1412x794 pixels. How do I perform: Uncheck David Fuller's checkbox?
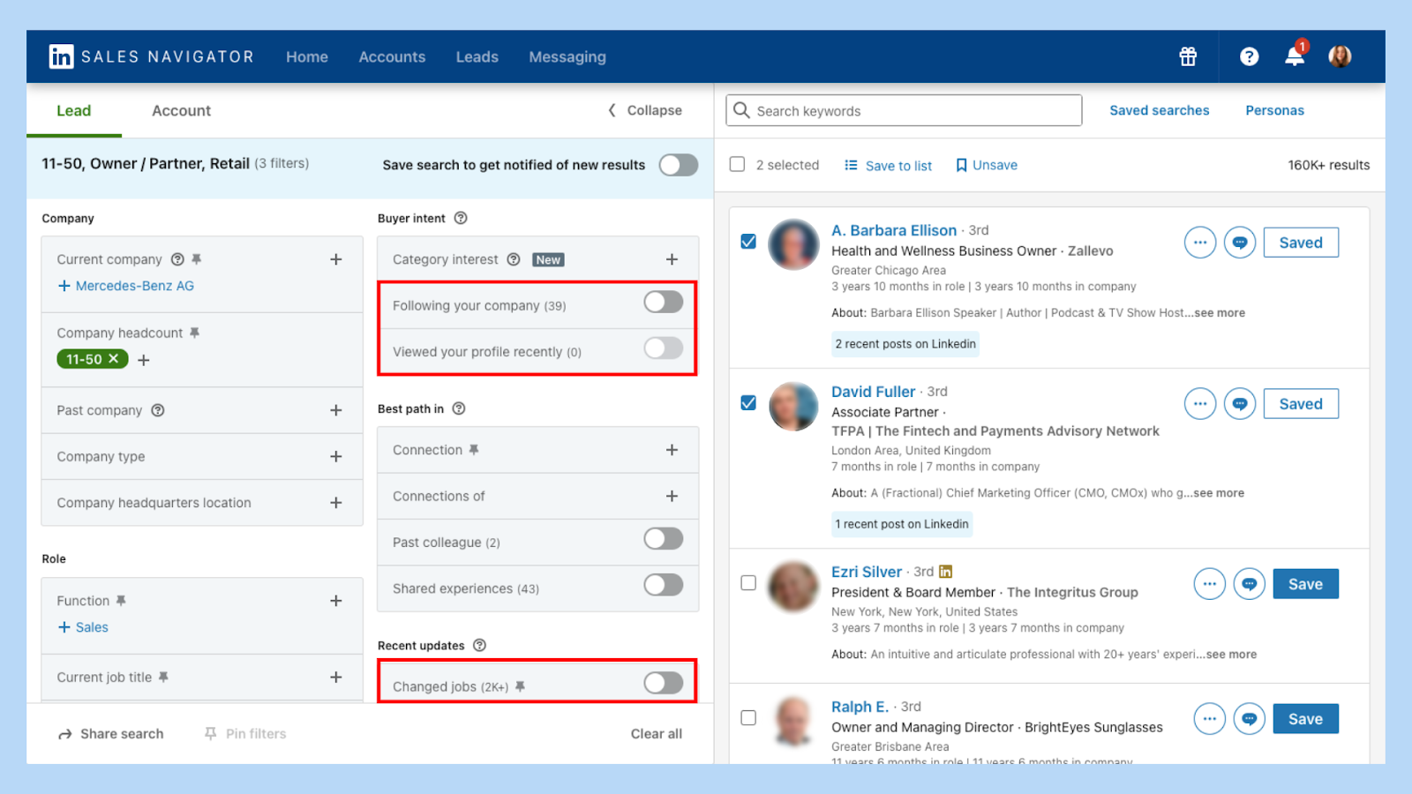pos(748,402)
